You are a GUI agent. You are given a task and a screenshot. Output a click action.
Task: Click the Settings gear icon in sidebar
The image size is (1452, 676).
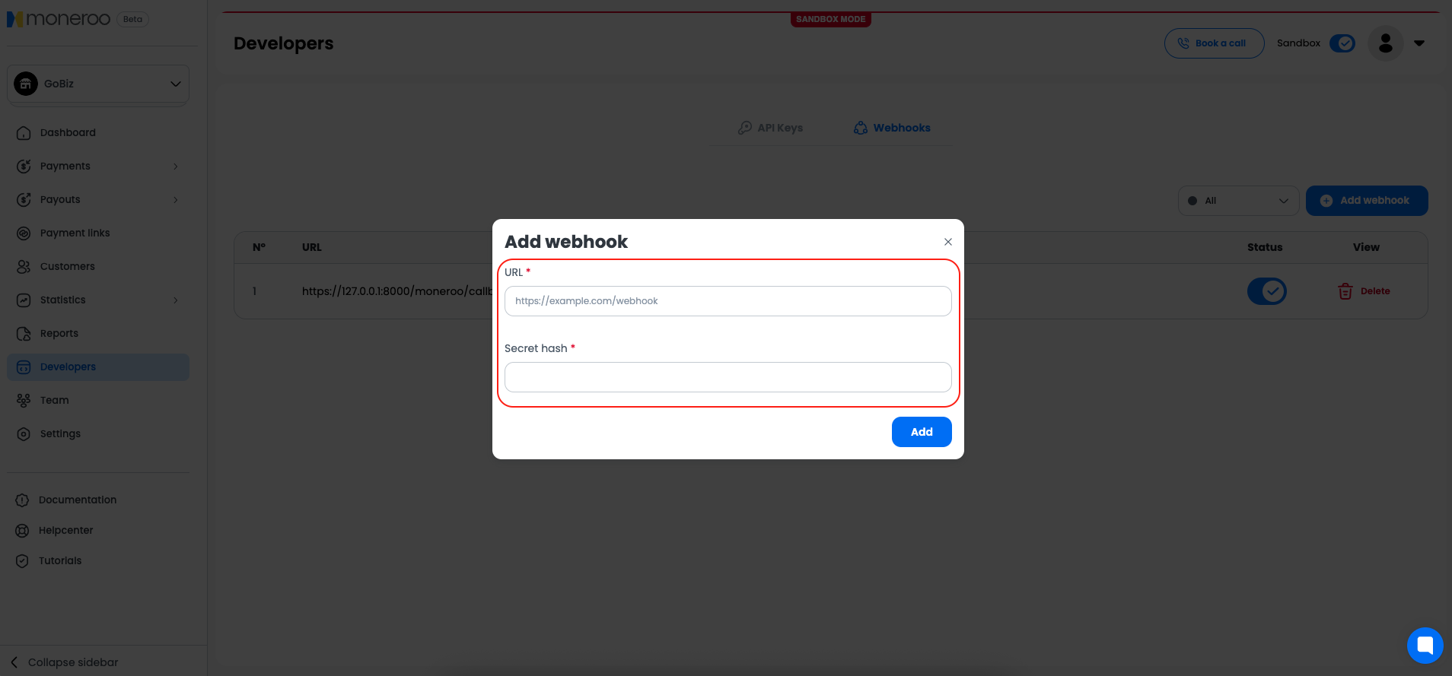tap(24, 434)
